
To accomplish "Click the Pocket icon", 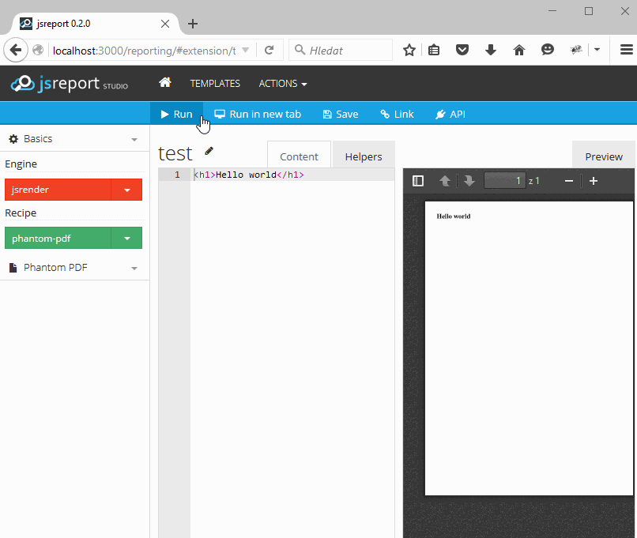I will click(x=462, y=50).
